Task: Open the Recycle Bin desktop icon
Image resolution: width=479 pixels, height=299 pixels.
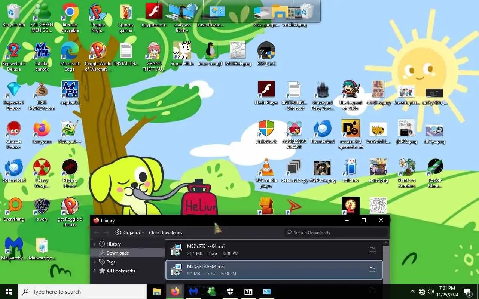Action: [14, 15]
